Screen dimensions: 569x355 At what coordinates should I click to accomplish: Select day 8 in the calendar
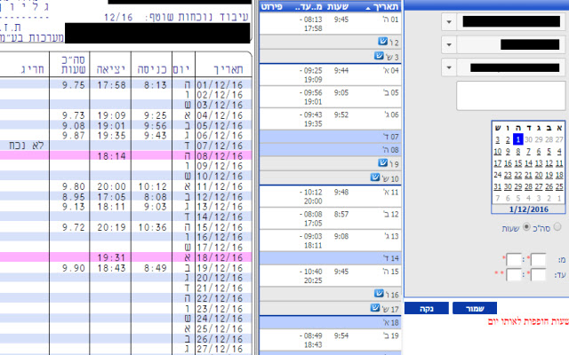tap(518, 152)
